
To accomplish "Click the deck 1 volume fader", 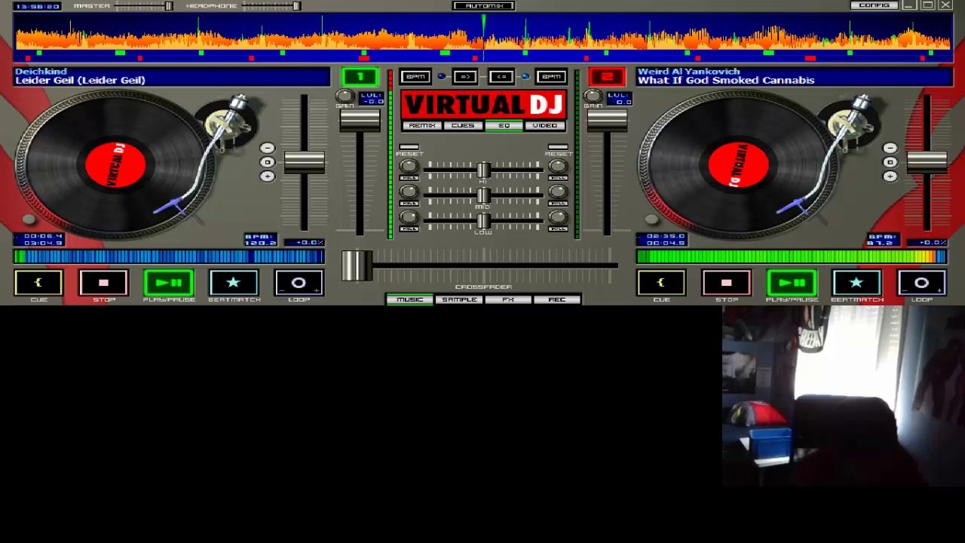I will (360, 119).
